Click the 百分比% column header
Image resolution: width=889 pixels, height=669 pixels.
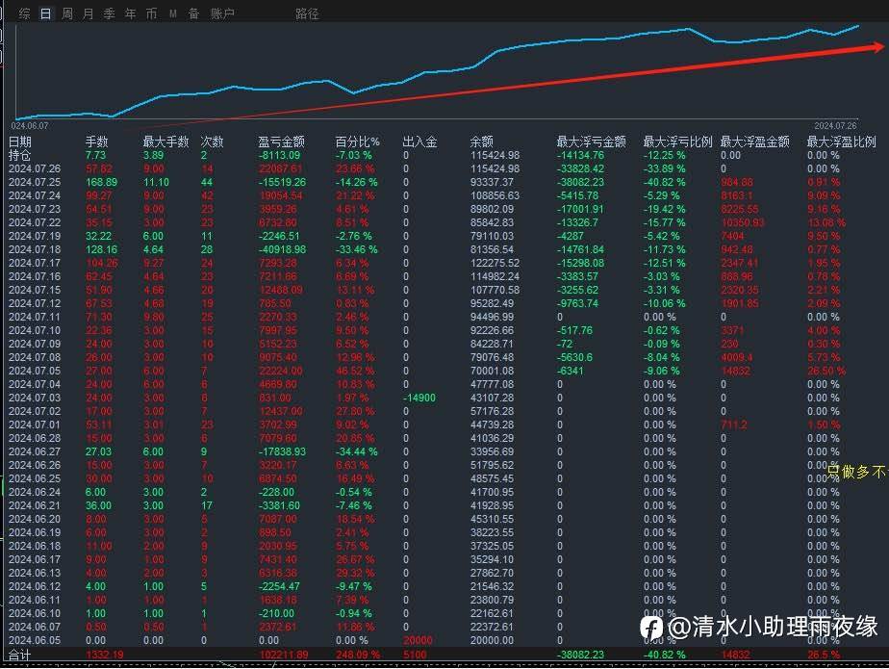[x=357, y=142]
